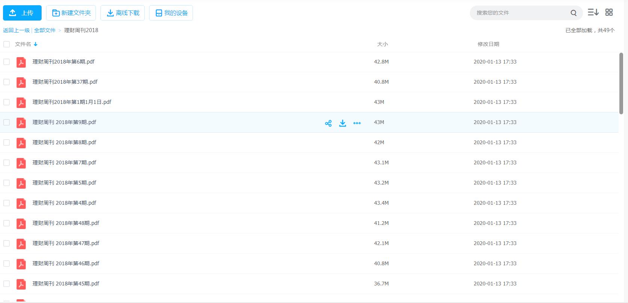Image resolution: width=628 pixels, height=303 pixels.
Task: Check the box for 理财周刊2018年第37期.pdf
Action: pos(6,82)
